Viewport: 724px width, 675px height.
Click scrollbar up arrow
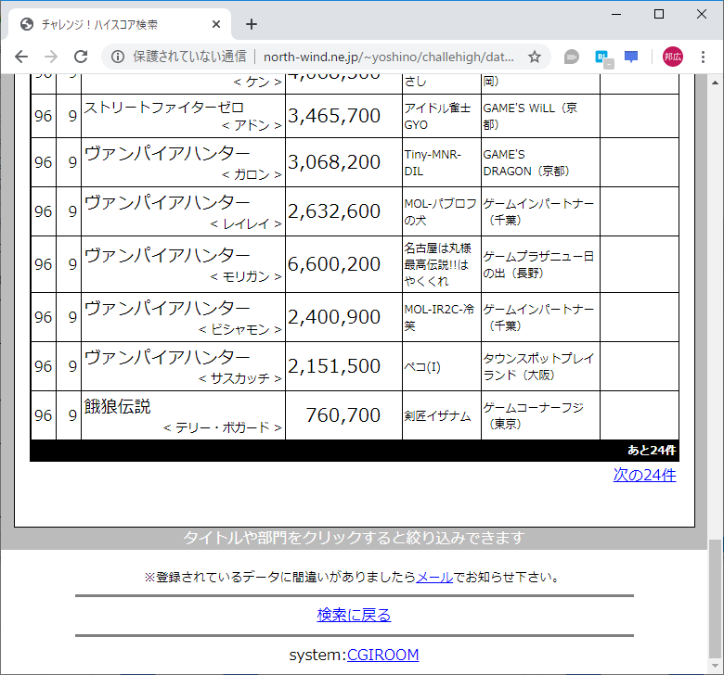tap(715, 83)
